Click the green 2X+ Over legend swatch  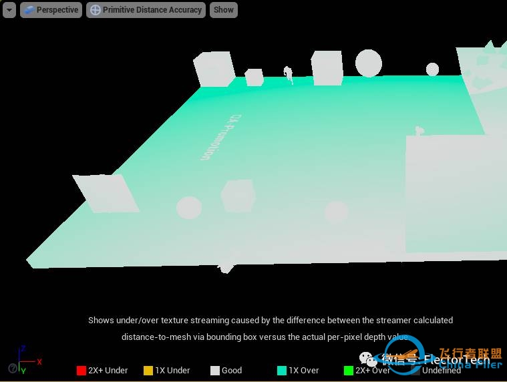tap(348, 371)
